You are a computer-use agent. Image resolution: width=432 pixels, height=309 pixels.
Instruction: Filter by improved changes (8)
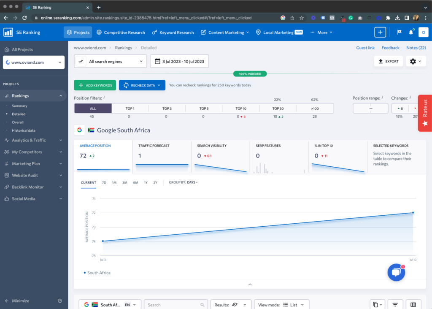400,108
